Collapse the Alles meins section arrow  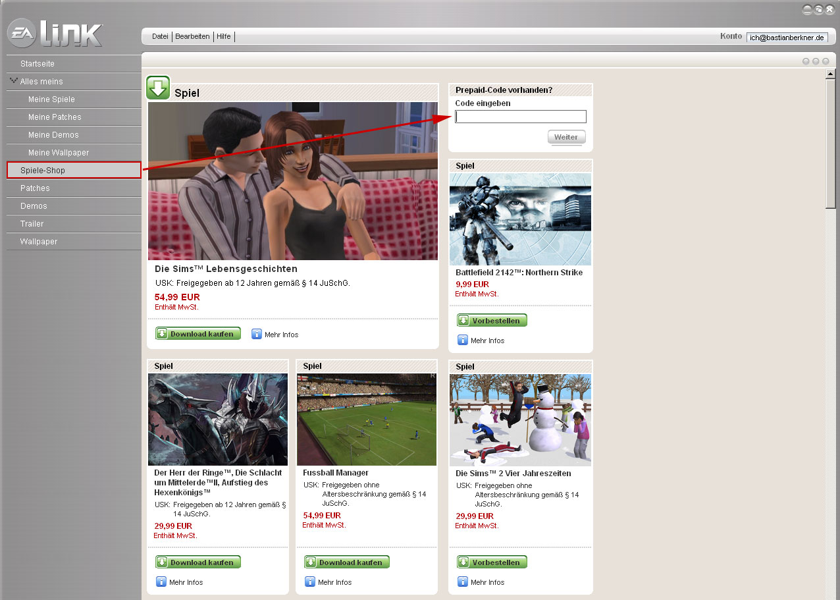[x=13, y=81]
